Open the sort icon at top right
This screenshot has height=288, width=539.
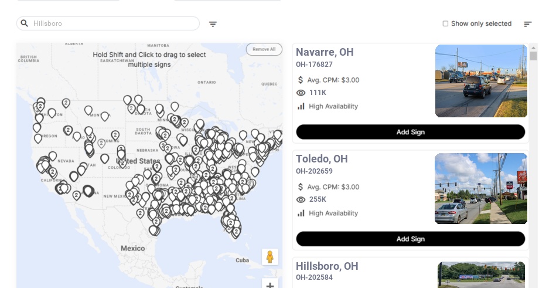[x=527, y=24]
